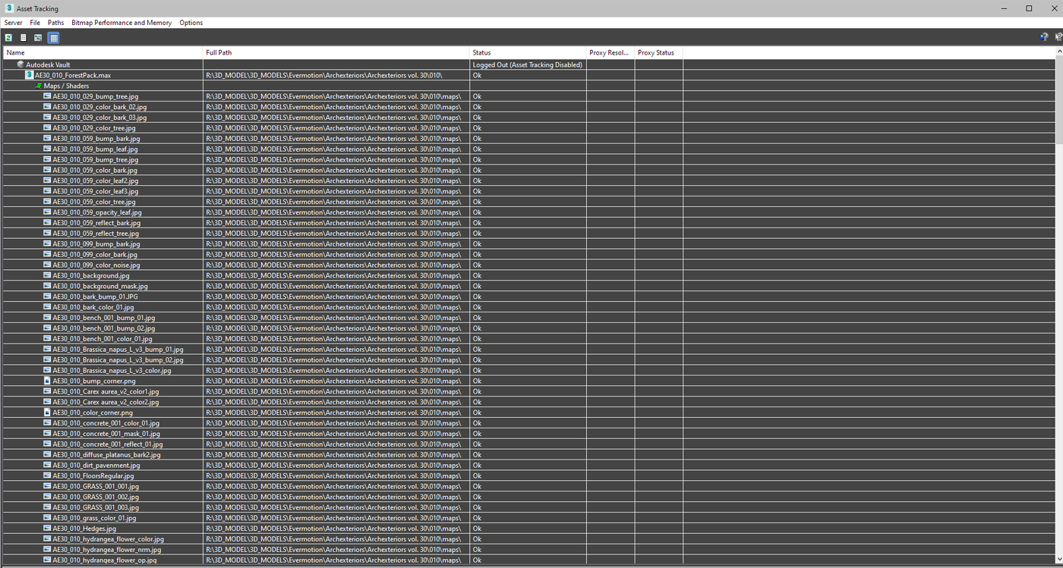Sort by the Name column header
This screenshot has height=568, width=1063.
pos(103,53)
